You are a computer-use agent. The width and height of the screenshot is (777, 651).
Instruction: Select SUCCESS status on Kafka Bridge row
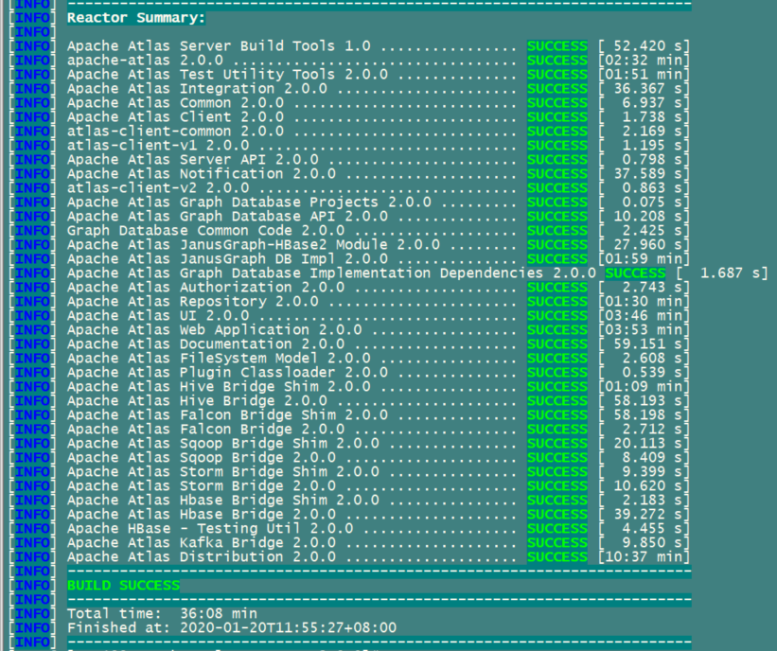pyautogui.click(x=557, y=543)
